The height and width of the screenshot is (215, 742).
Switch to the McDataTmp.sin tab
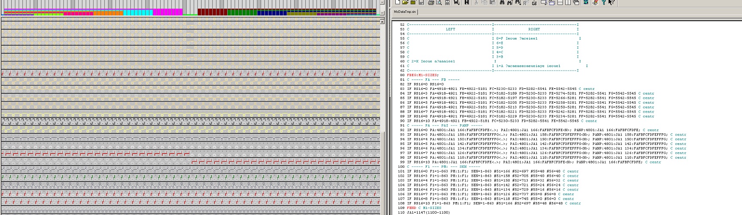pyautogui.click(x=405, y=12)
